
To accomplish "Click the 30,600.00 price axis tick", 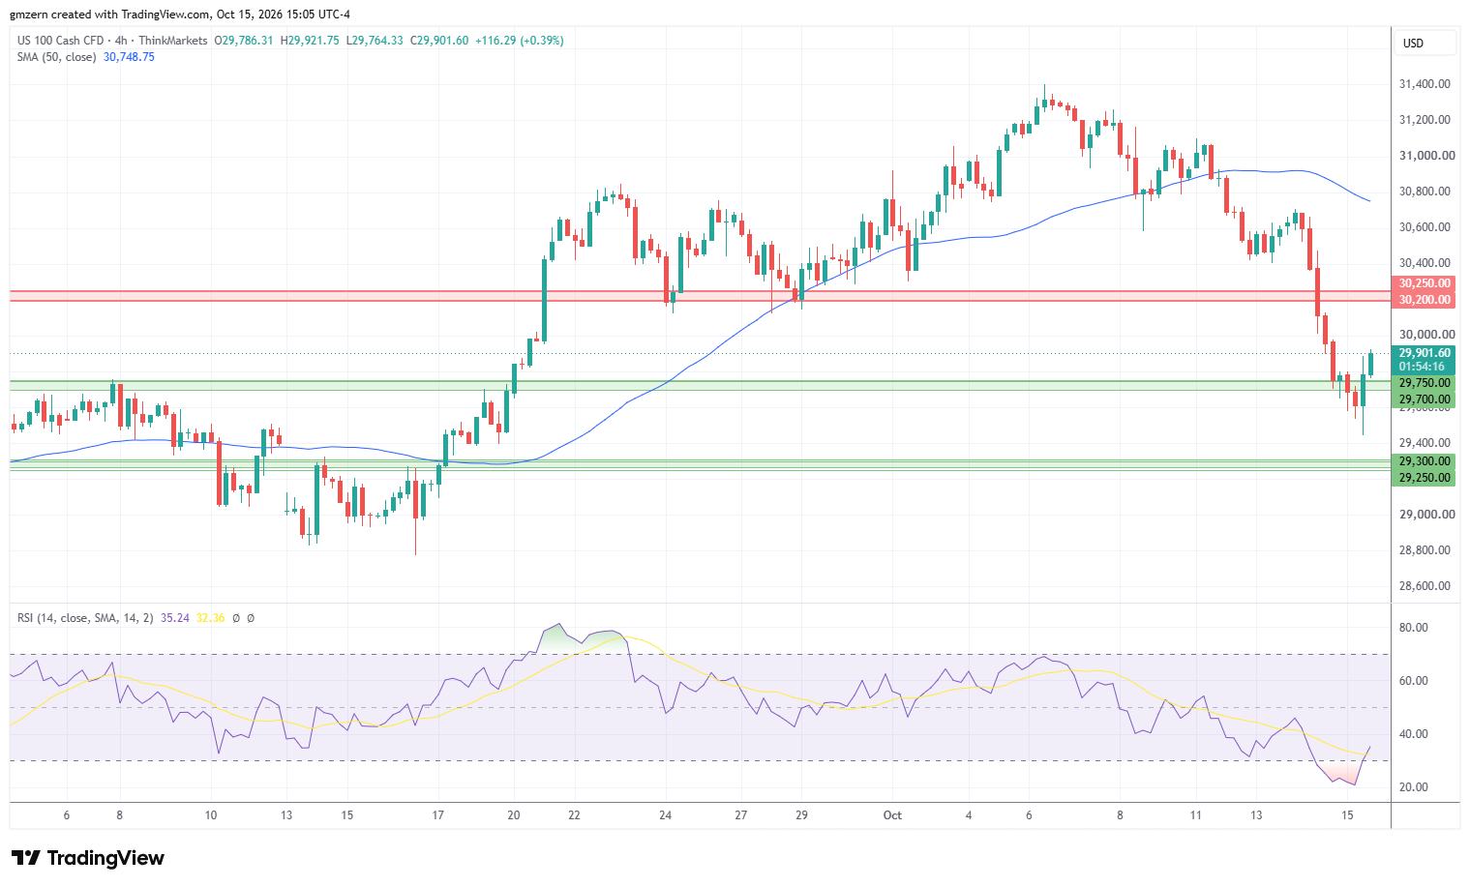I will click(1425, 227).
